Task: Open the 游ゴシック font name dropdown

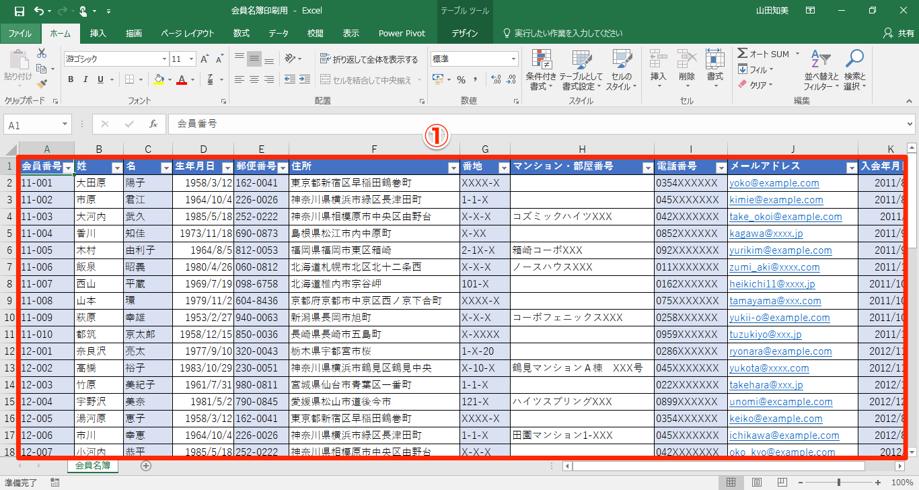Action: 163,59
